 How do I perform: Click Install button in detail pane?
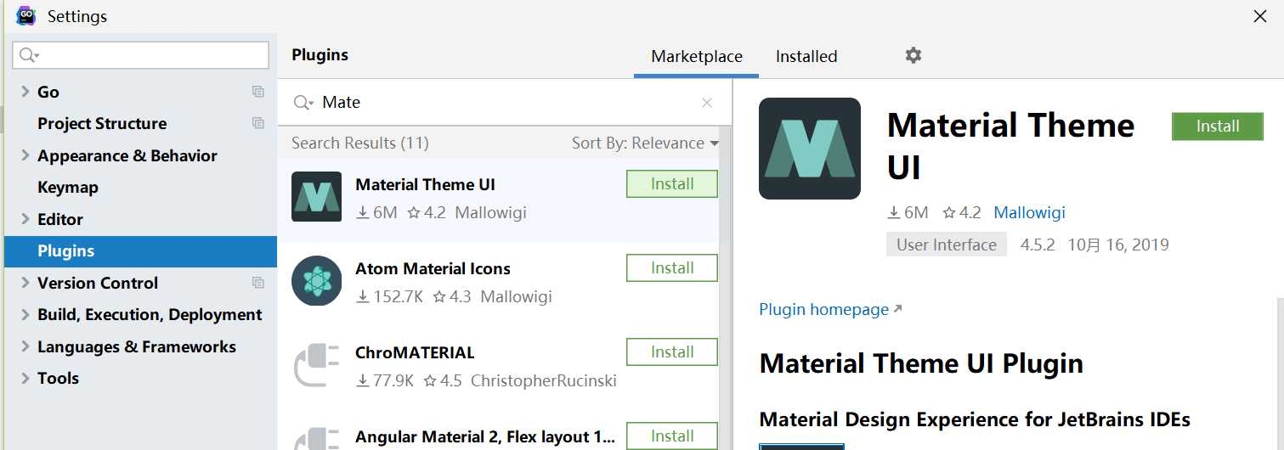point(1218,126)
